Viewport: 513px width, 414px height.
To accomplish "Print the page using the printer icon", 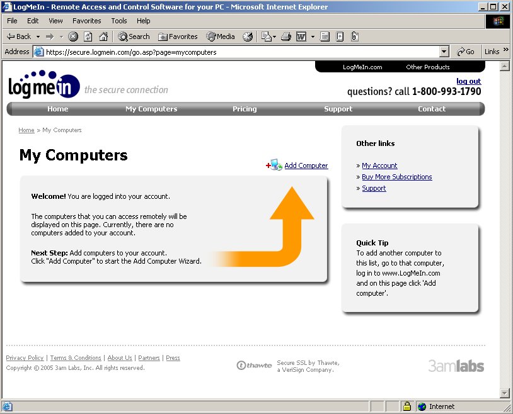I will 286,36.
